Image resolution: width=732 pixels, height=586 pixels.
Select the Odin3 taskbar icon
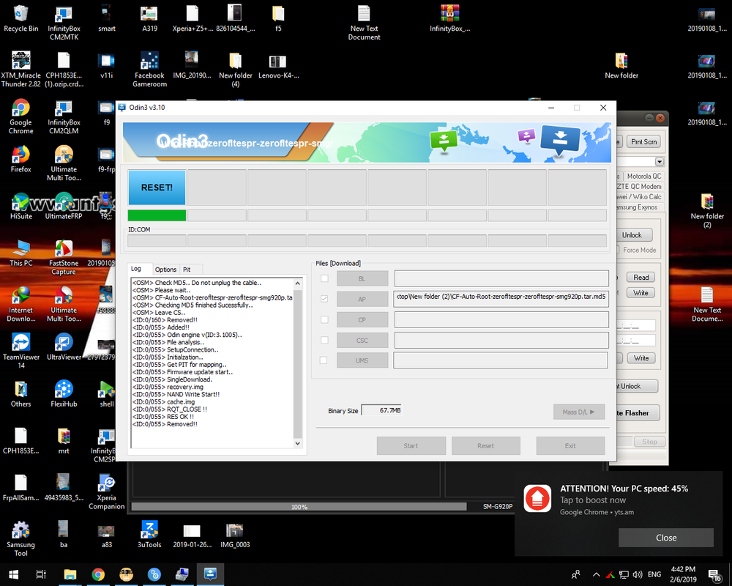(210, 574)
